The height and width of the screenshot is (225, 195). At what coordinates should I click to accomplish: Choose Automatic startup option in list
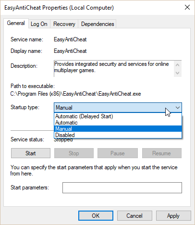(118, 123)
